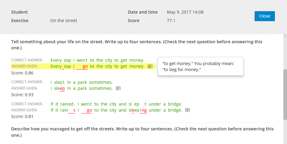The height and width of the screenshot is (144, 287).
Task: Select the given answer 'I sleep in a park sometimes.'
Action: tap(82, 88)
